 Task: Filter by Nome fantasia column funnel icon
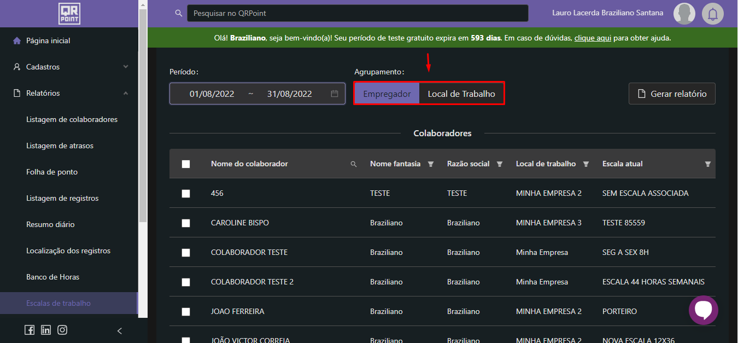[431, 164]
